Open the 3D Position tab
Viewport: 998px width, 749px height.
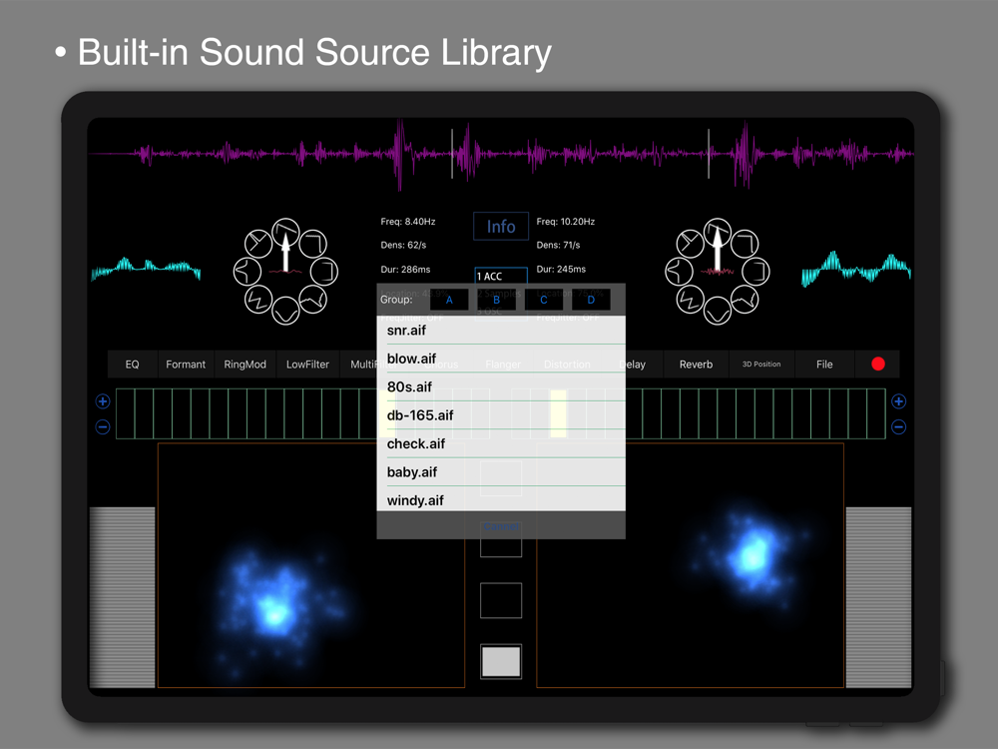coord(761,365)
